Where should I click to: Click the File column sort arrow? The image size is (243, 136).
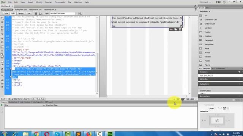[x=44, y=105]
